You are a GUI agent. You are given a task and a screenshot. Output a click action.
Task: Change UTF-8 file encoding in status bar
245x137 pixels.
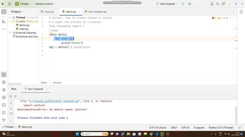tap(185, 127)
